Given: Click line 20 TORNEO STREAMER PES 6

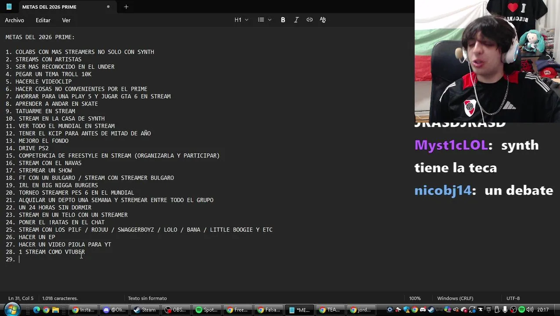Looking at the screenshot, I should (70, 193).
